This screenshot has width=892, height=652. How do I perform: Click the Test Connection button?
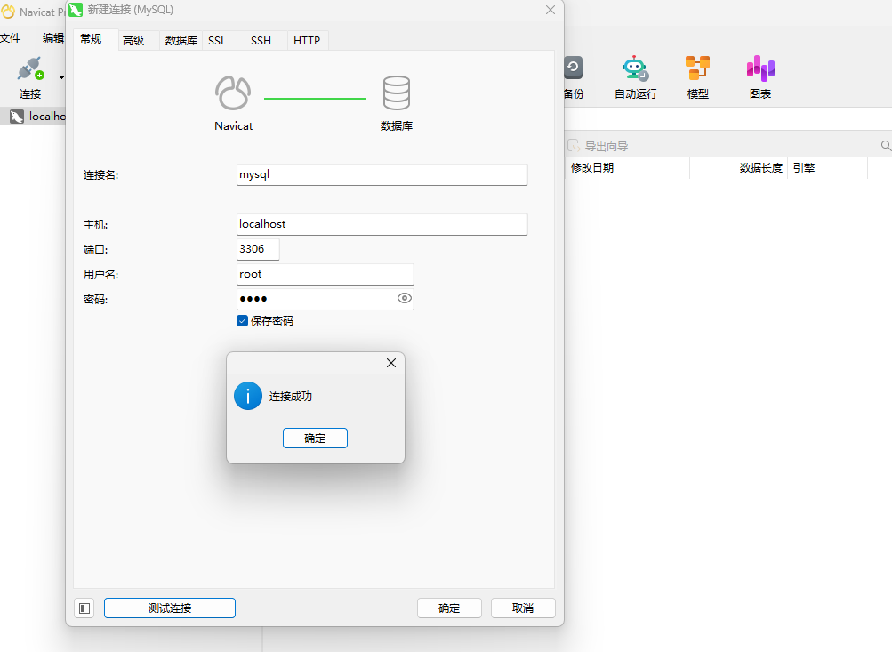click(170, 608)
